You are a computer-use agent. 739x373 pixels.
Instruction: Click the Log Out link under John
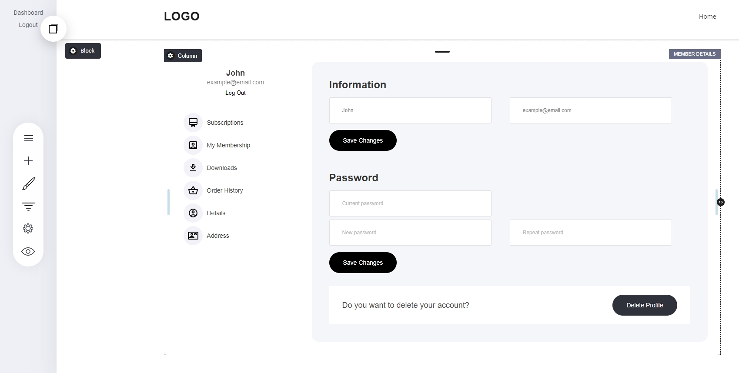[235, 93]
